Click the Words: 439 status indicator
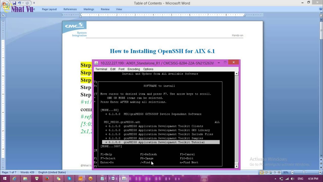Viewport: 323px width, 182px height. point(27,172)
